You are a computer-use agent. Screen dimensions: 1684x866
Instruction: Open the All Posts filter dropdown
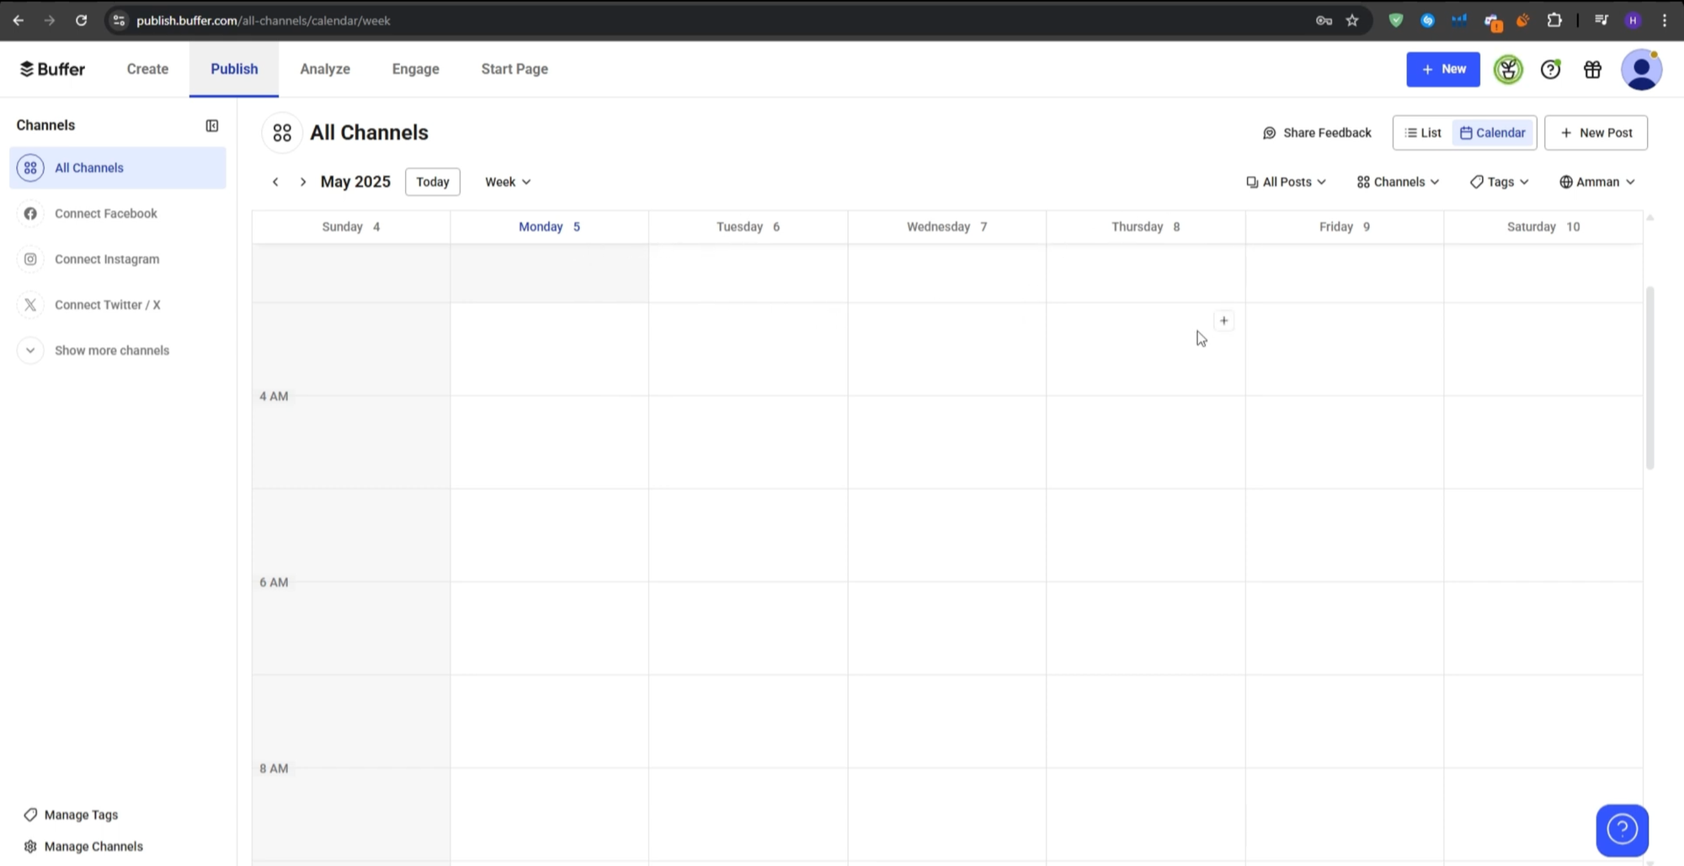point(1286,182)
